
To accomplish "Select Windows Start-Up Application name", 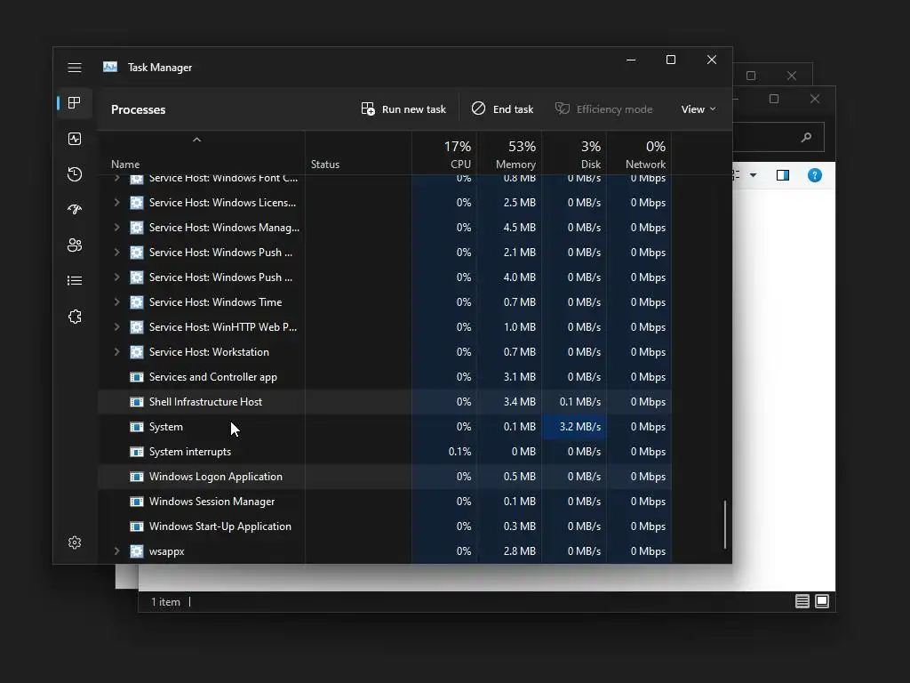I will coord(220,526).
